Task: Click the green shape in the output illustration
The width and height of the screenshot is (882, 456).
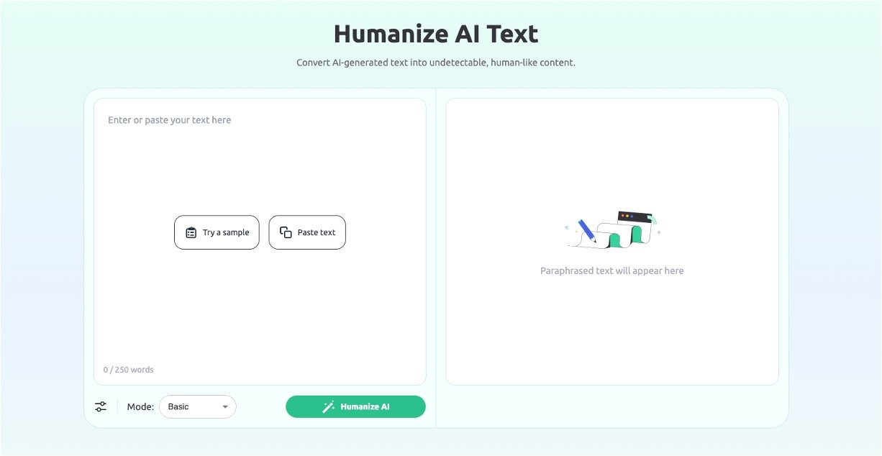Action: click(x=637, y=235)
